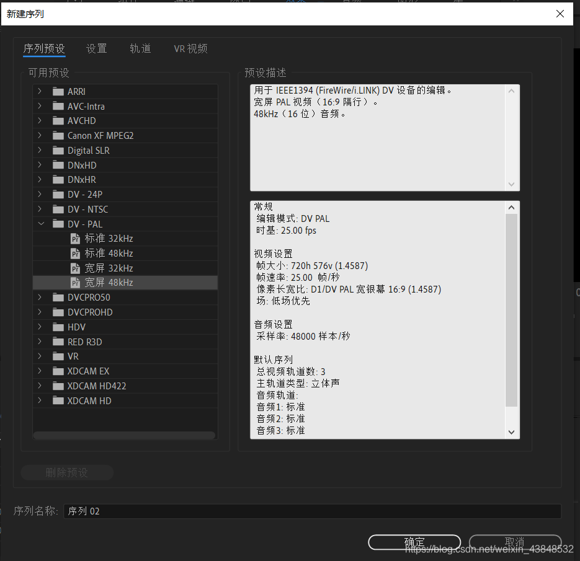Click the AVCHD folder icon
This screenshot has height=561, width=580.
tap(58, 120)
